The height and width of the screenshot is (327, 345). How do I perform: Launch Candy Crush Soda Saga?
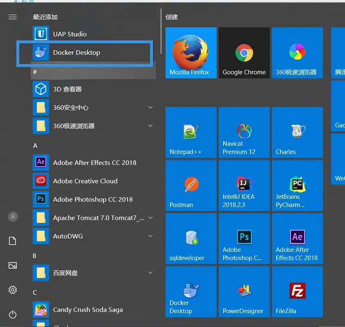coord(94,309)
